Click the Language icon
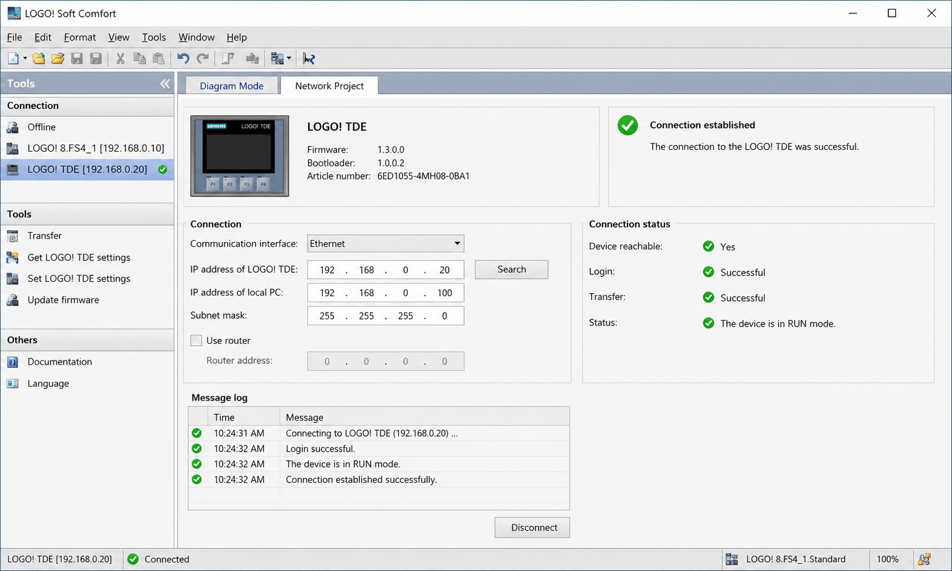This screenshot has height=571, width=952. (12, 384)
